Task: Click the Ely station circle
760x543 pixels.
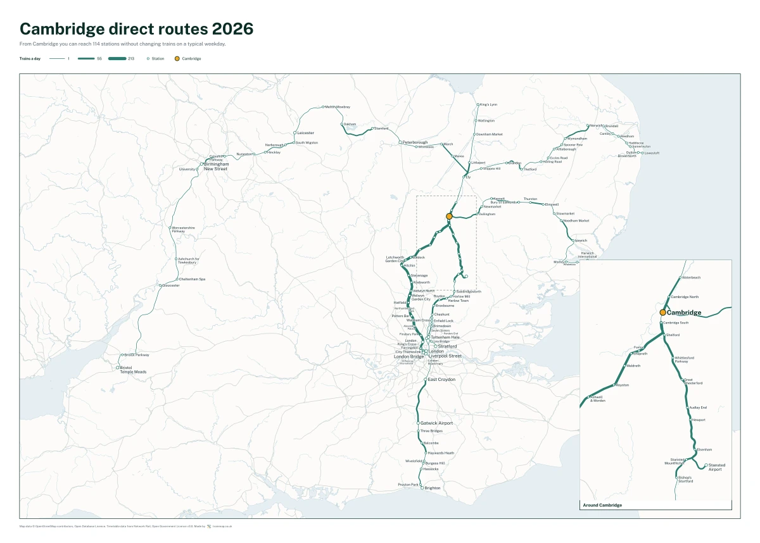Action: tap(464, 177)
